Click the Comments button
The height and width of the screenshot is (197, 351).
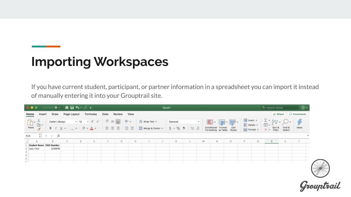(298, 114)
